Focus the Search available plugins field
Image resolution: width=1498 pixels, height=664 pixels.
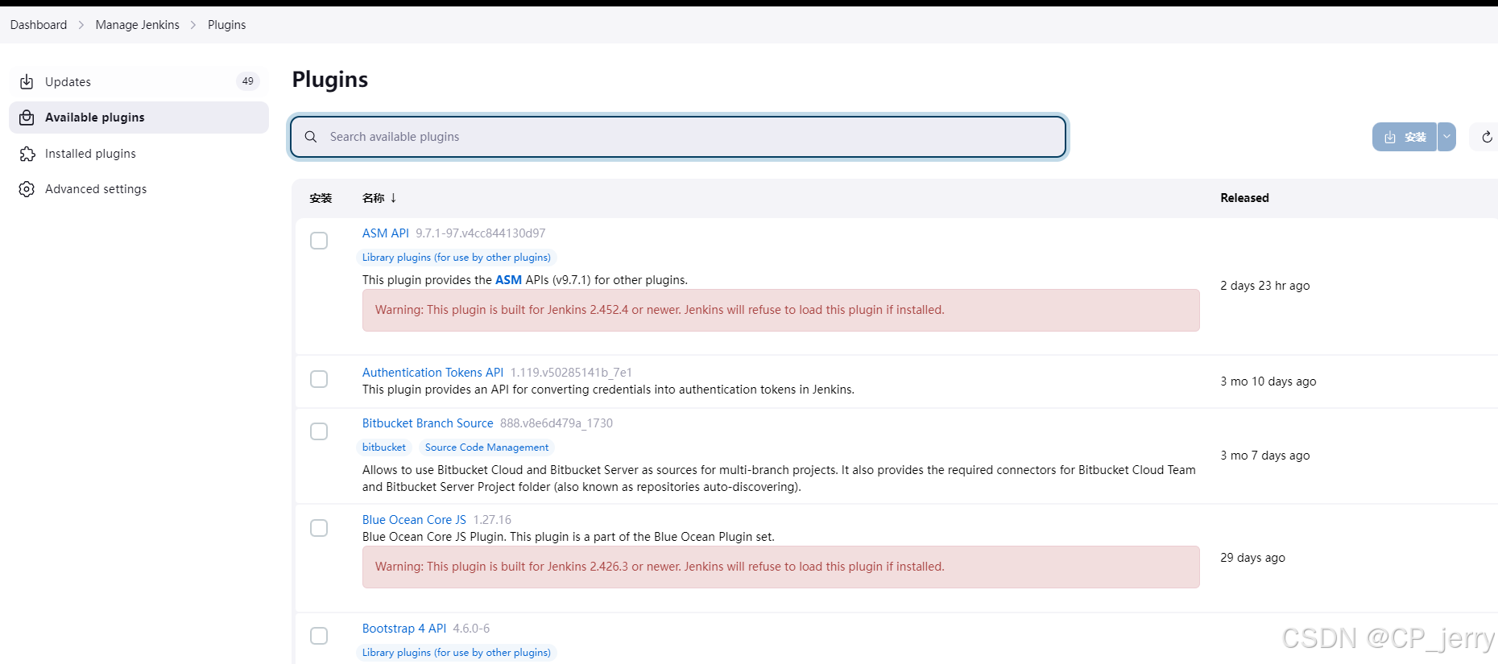point(678,137)
